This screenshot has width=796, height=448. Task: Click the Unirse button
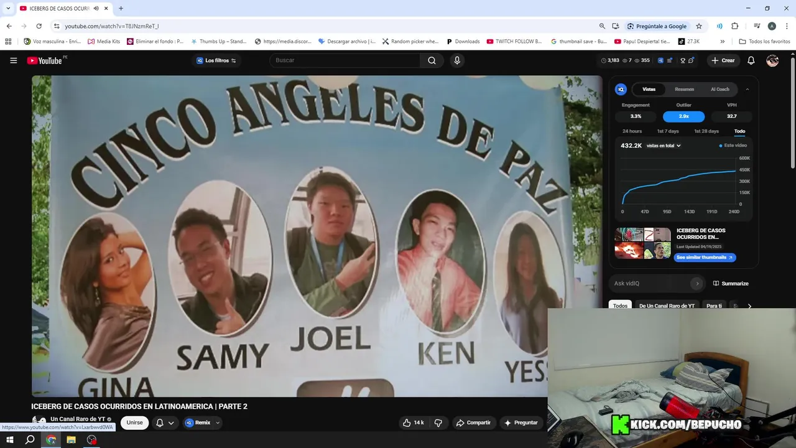coord(134,422)
